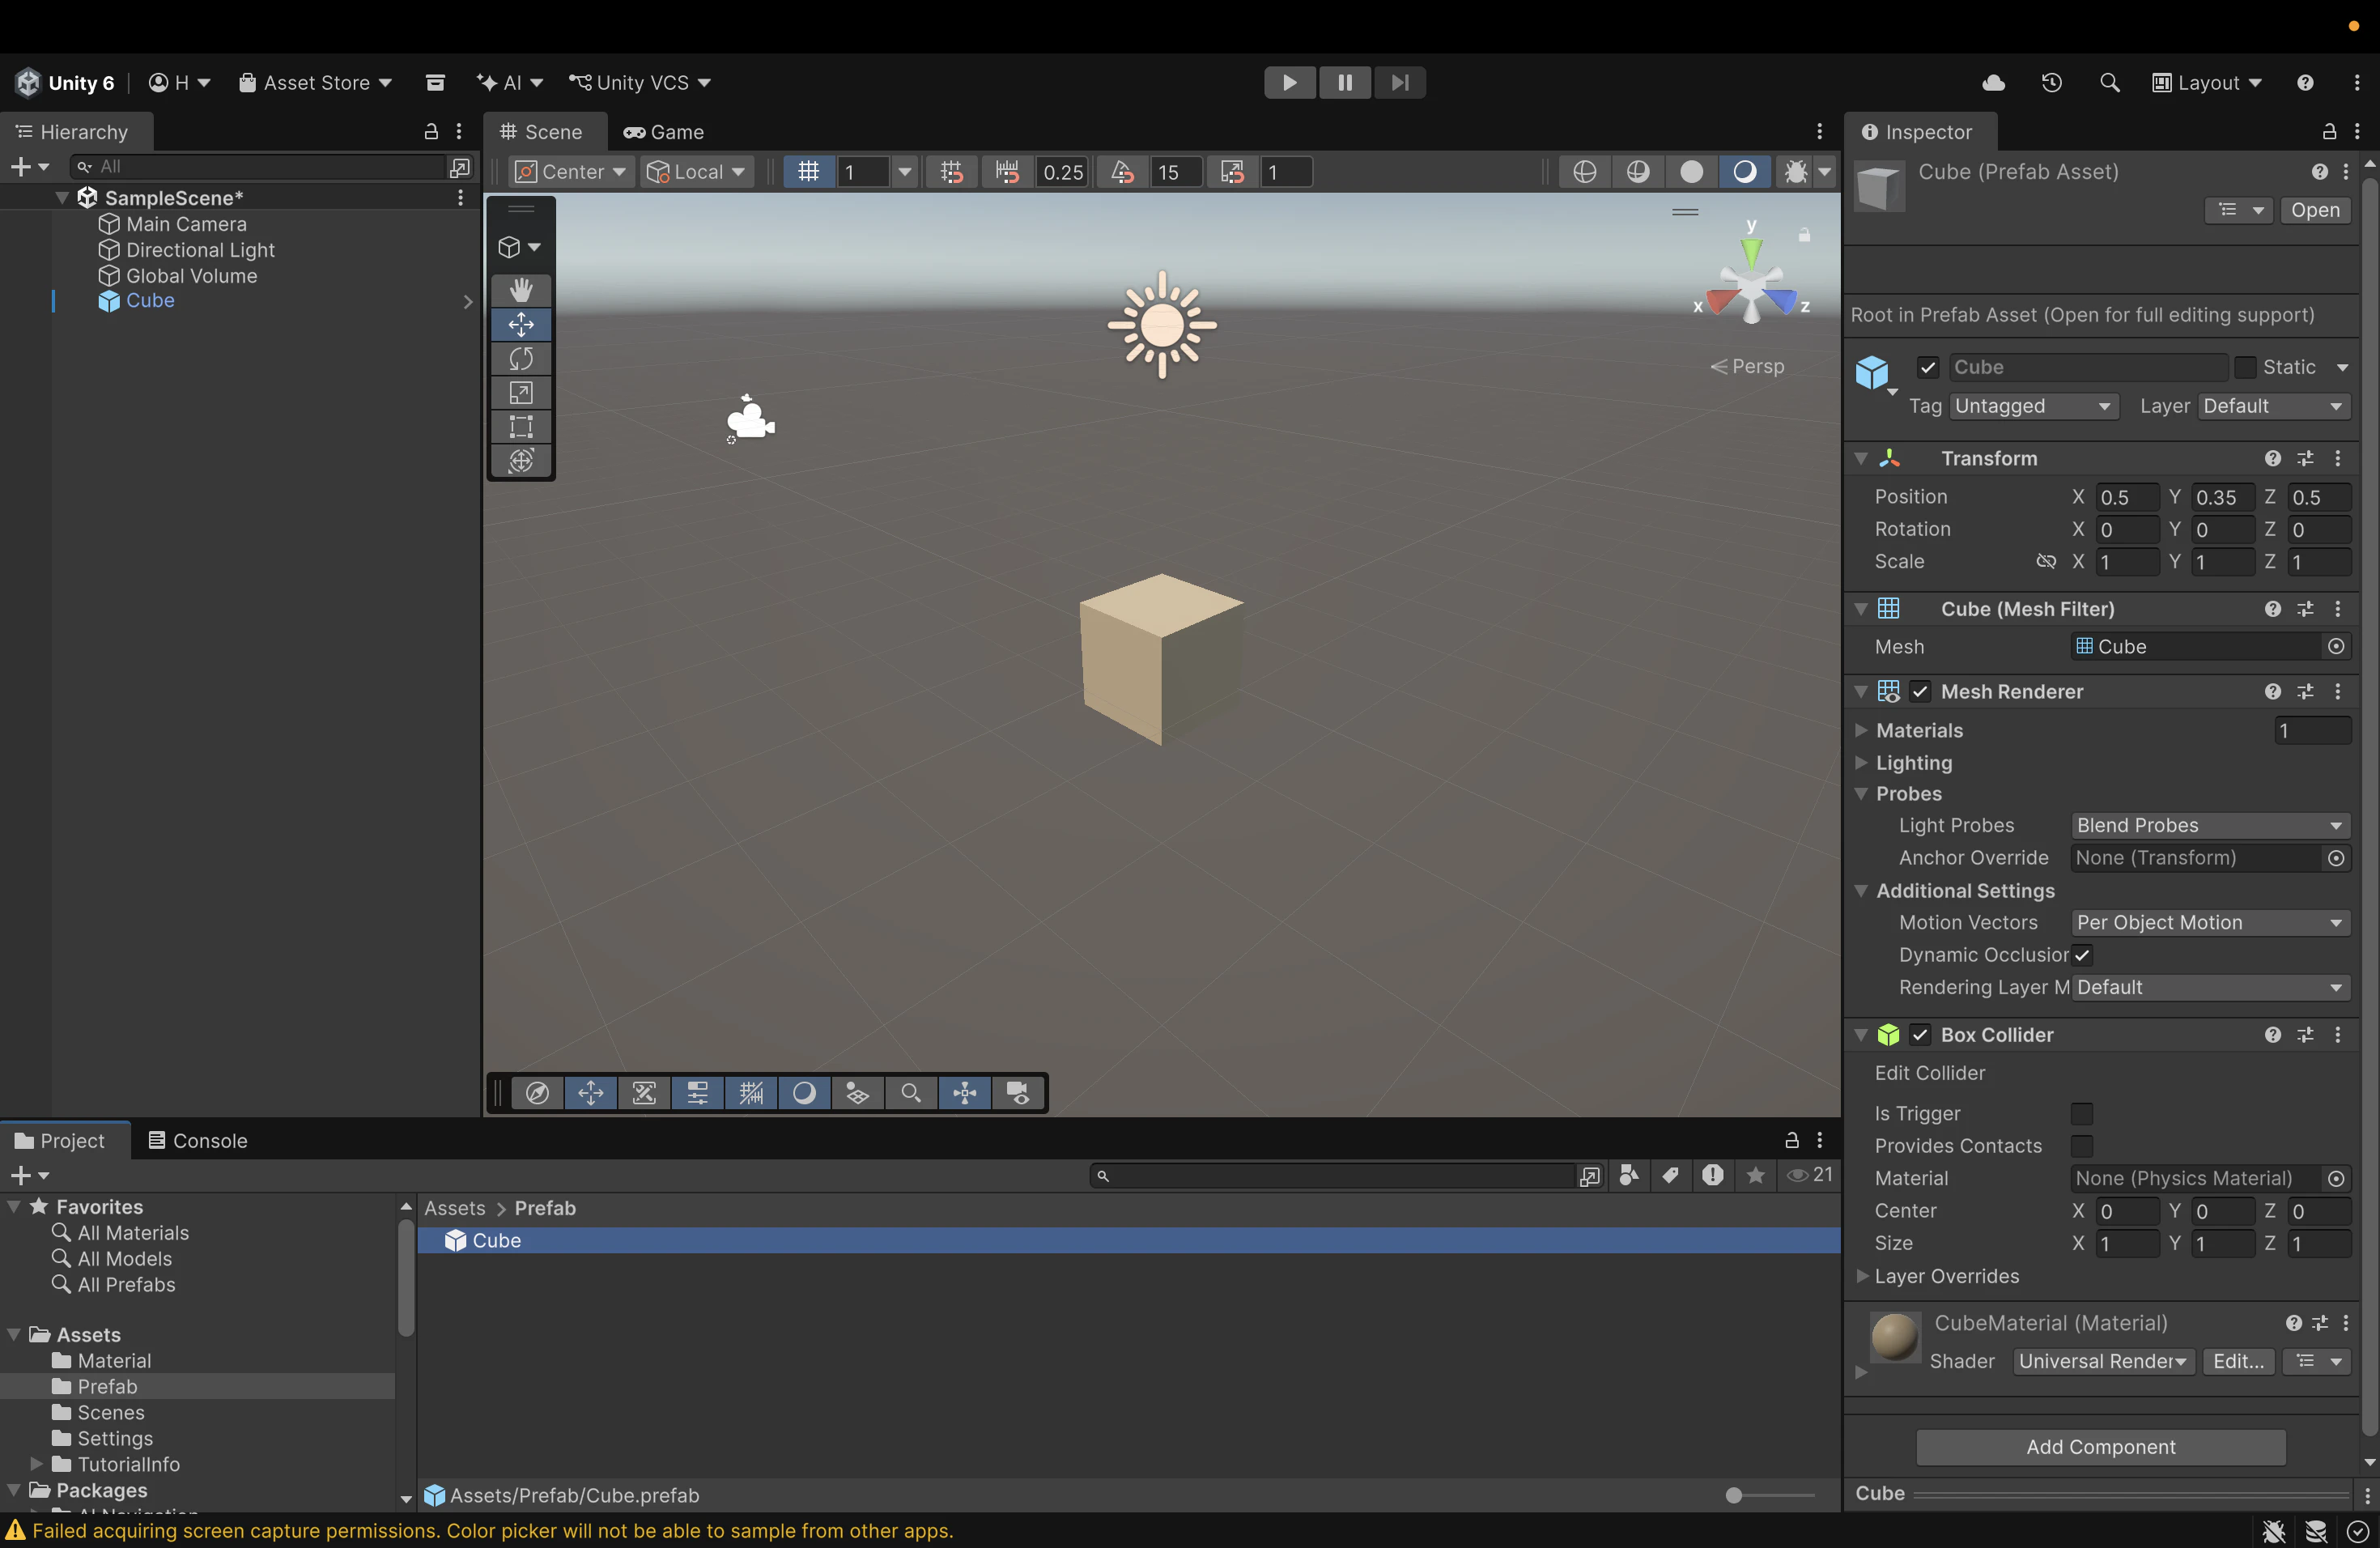The height and width of the screenshot is (1548, 2380).
Task: Select the Move tool in Scene toolbar
Action: (x=521, y=324)
